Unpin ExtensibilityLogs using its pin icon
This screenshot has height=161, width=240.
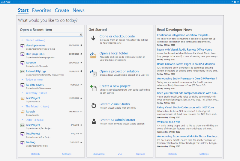81,71
